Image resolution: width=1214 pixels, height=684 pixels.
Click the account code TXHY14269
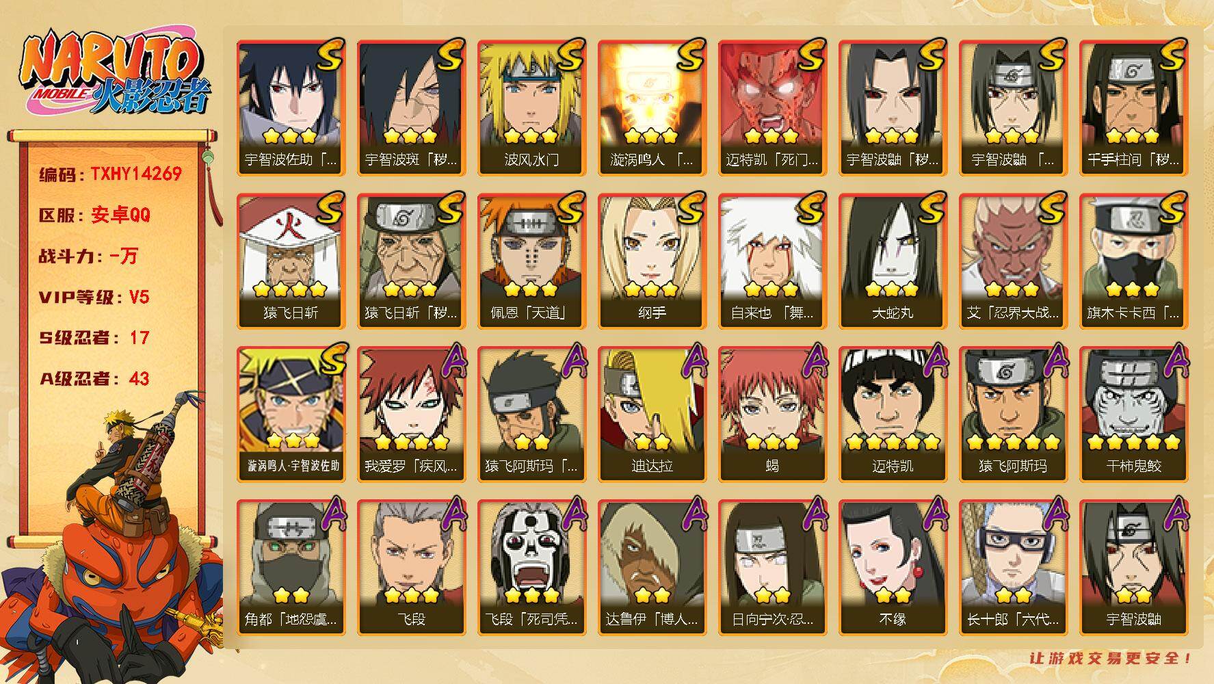click(136, 174)
